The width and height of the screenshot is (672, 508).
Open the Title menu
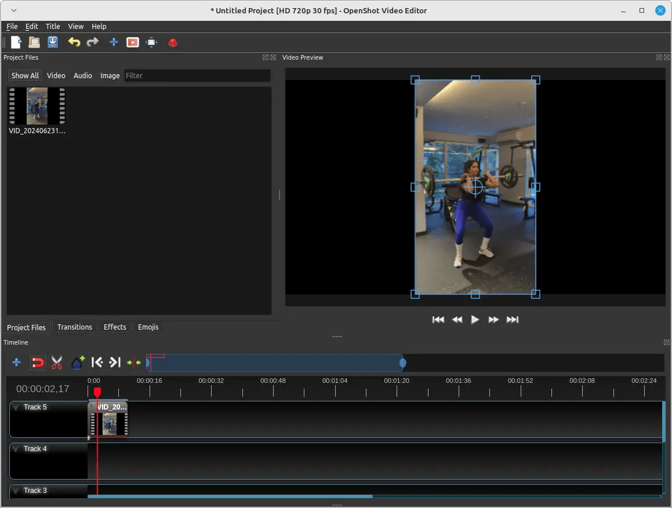[x=53, y=26]
